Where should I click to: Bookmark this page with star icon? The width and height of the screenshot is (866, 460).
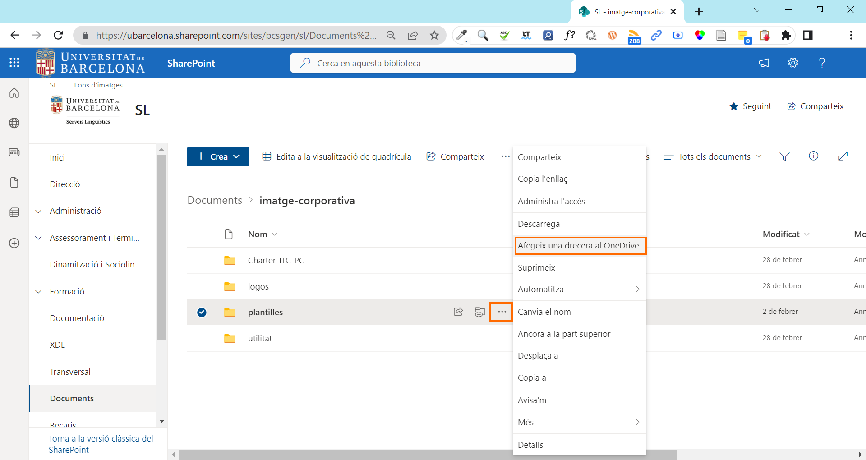(434, 35)
